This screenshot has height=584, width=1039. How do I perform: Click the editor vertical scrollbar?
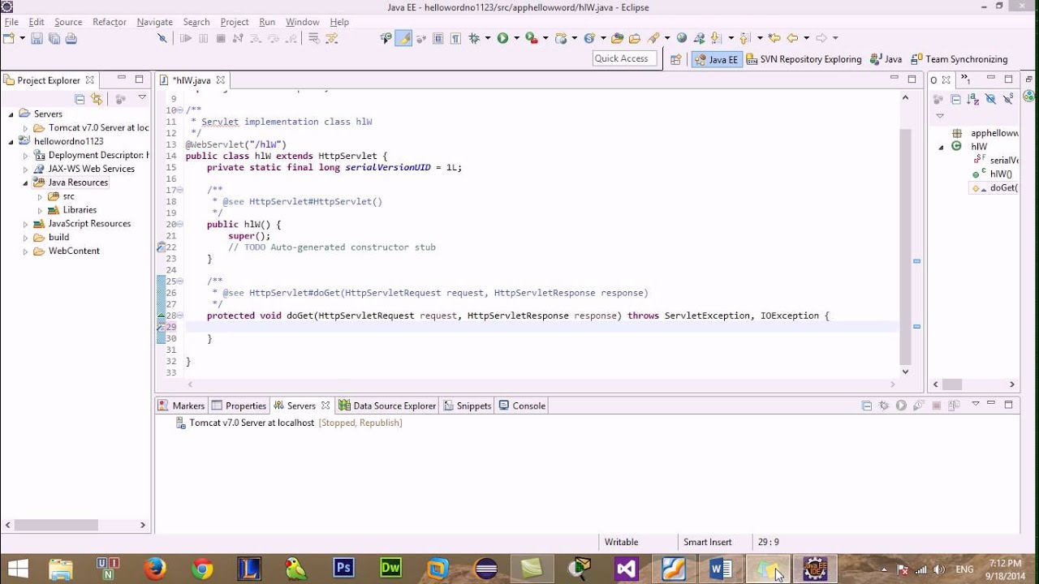pos(906,247)
